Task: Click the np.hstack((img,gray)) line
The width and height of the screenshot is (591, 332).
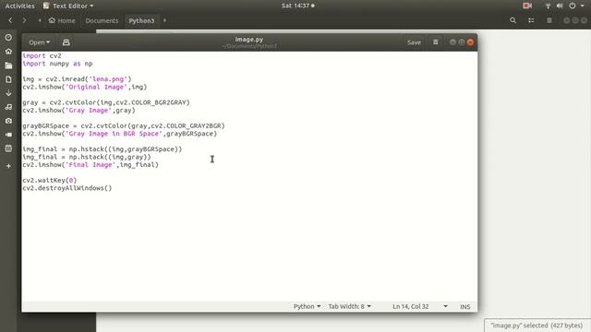Action: tap(87, 157)
